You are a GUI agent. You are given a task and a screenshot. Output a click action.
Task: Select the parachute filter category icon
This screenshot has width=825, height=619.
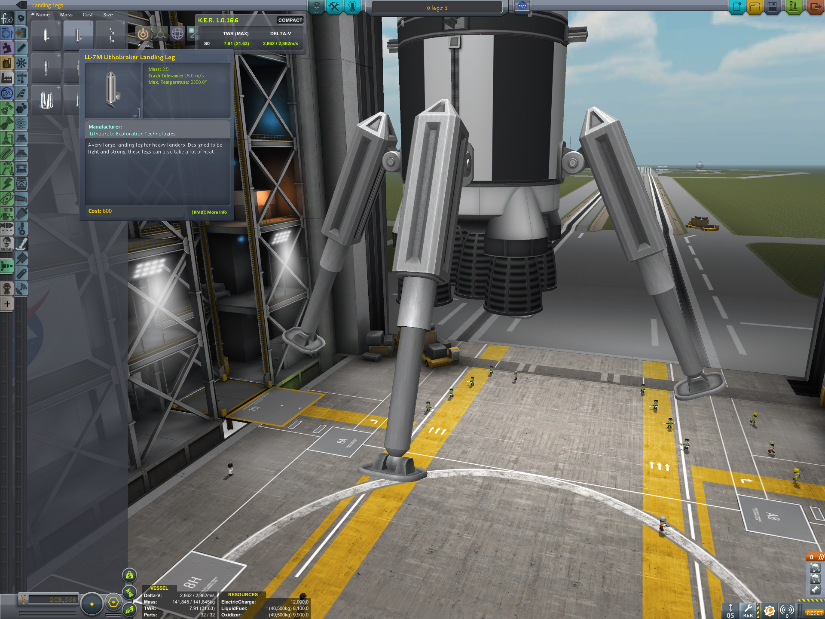click(x=7, y=169)
